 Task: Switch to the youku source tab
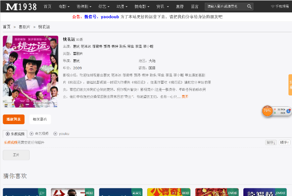tap(61, 134)
